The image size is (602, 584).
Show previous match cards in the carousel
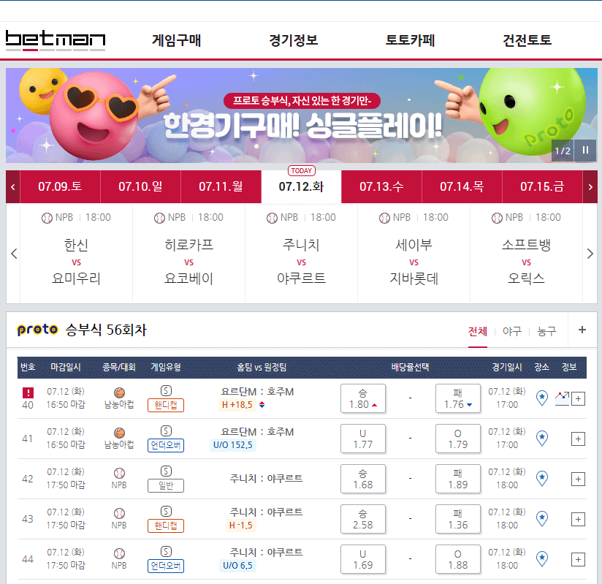pyautogui.click(x=14, y=254)
